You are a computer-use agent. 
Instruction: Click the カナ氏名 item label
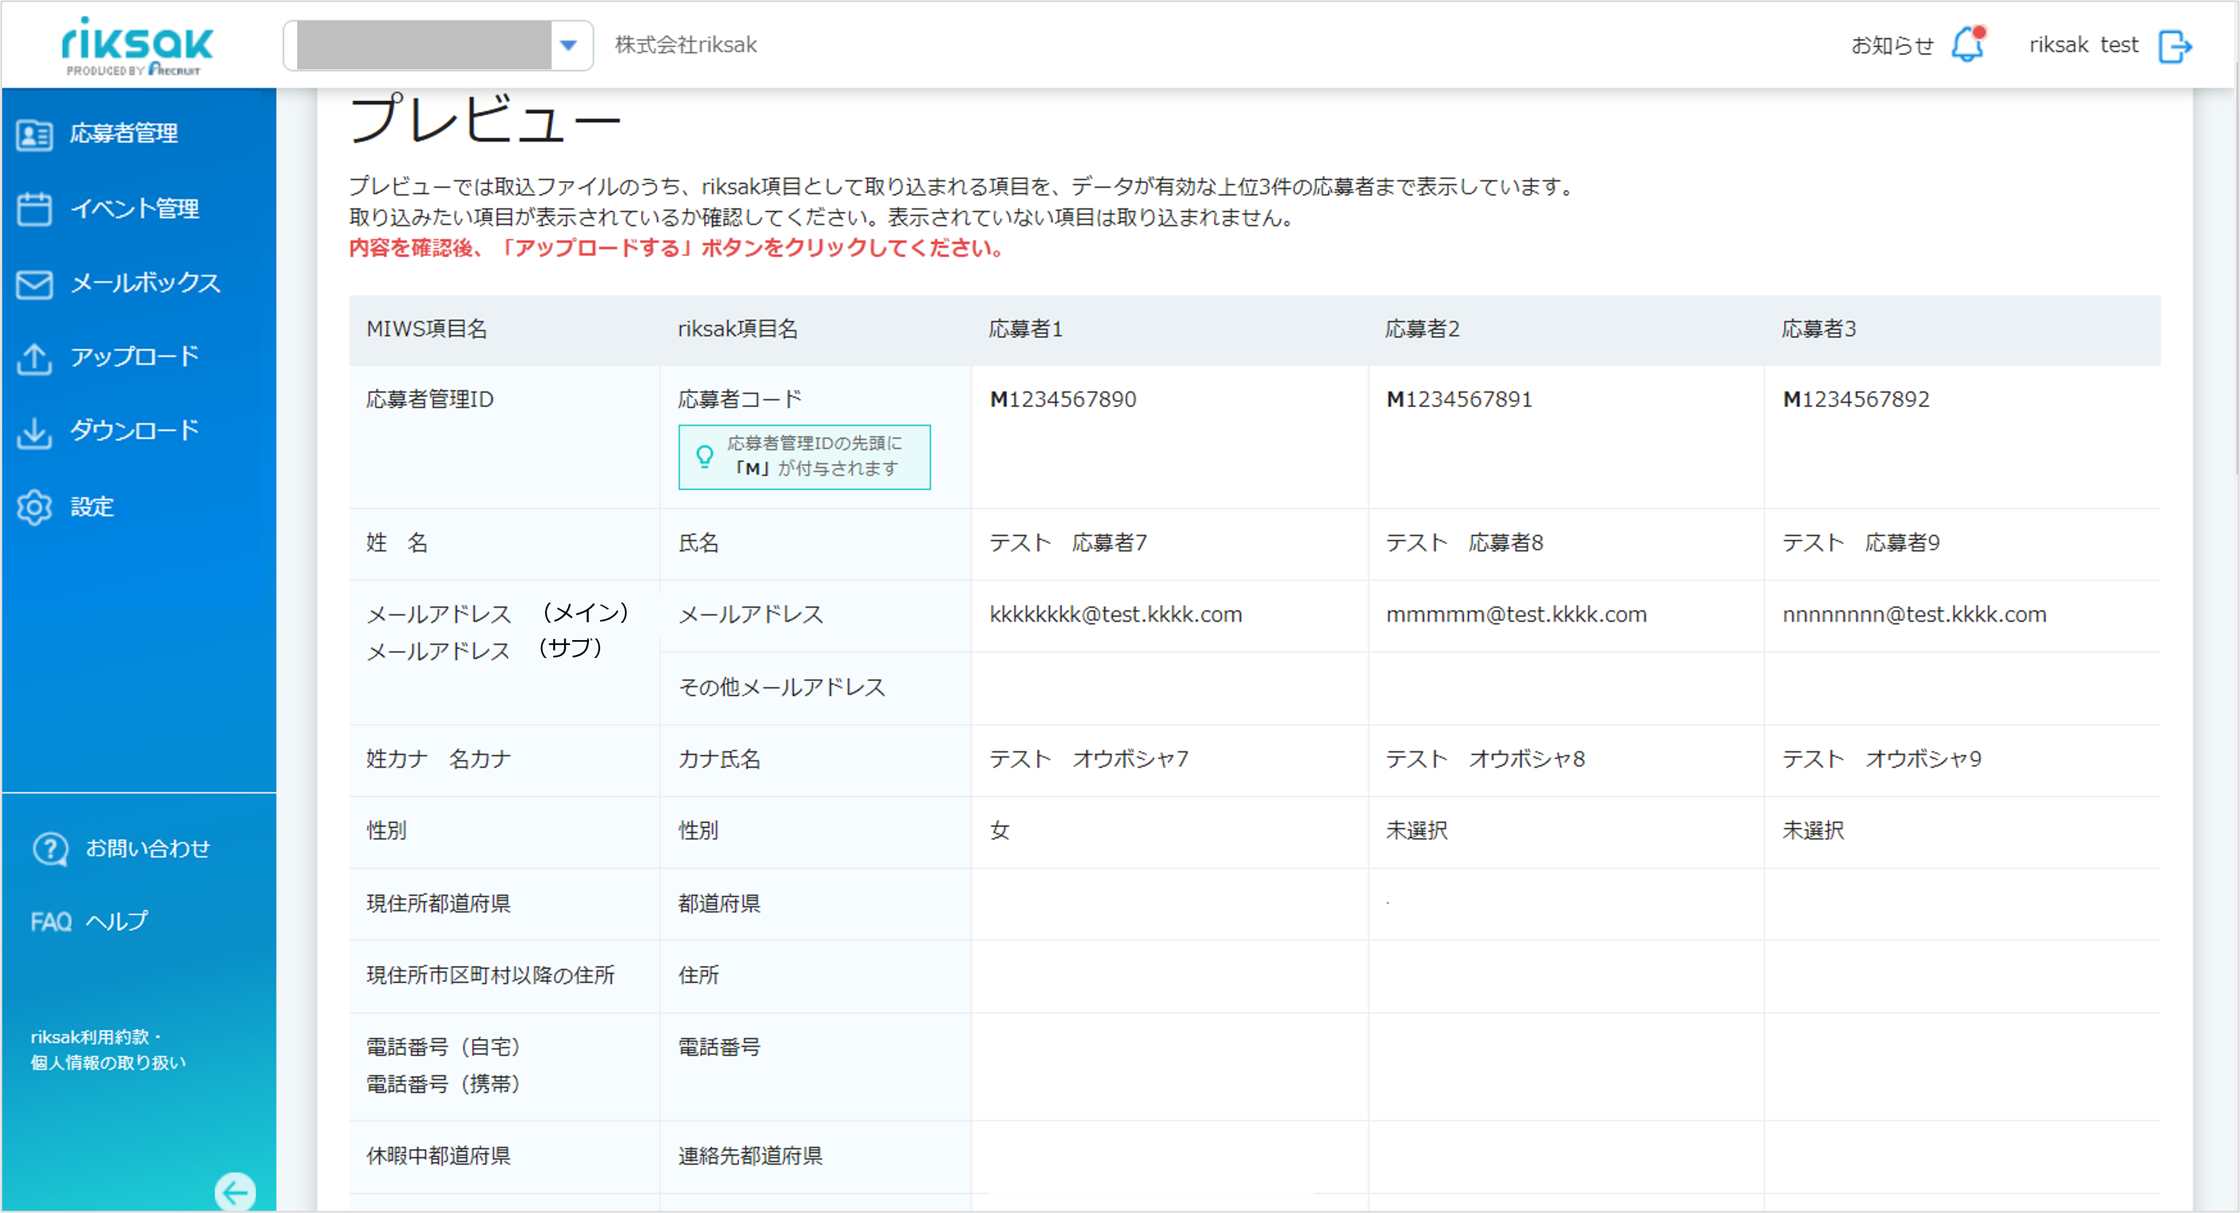click(x=719, y=759)
